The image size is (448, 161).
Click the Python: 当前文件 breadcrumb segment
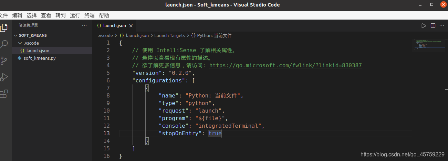point(214,35)
